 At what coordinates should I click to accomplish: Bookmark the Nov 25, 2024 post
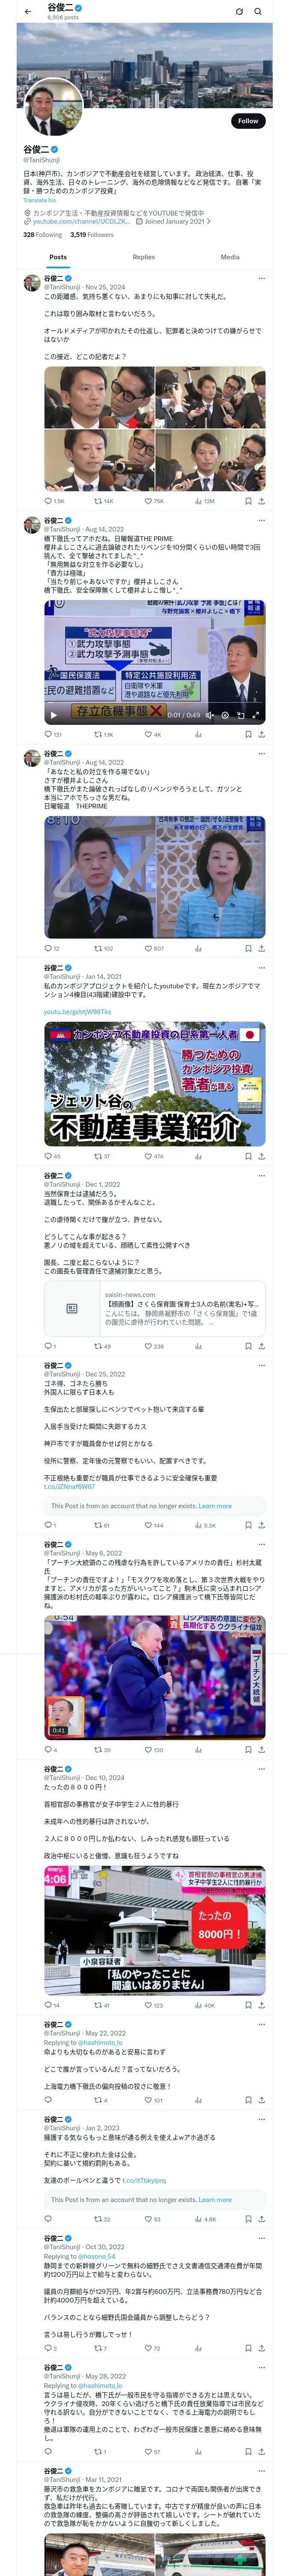[x=247, y=501]
